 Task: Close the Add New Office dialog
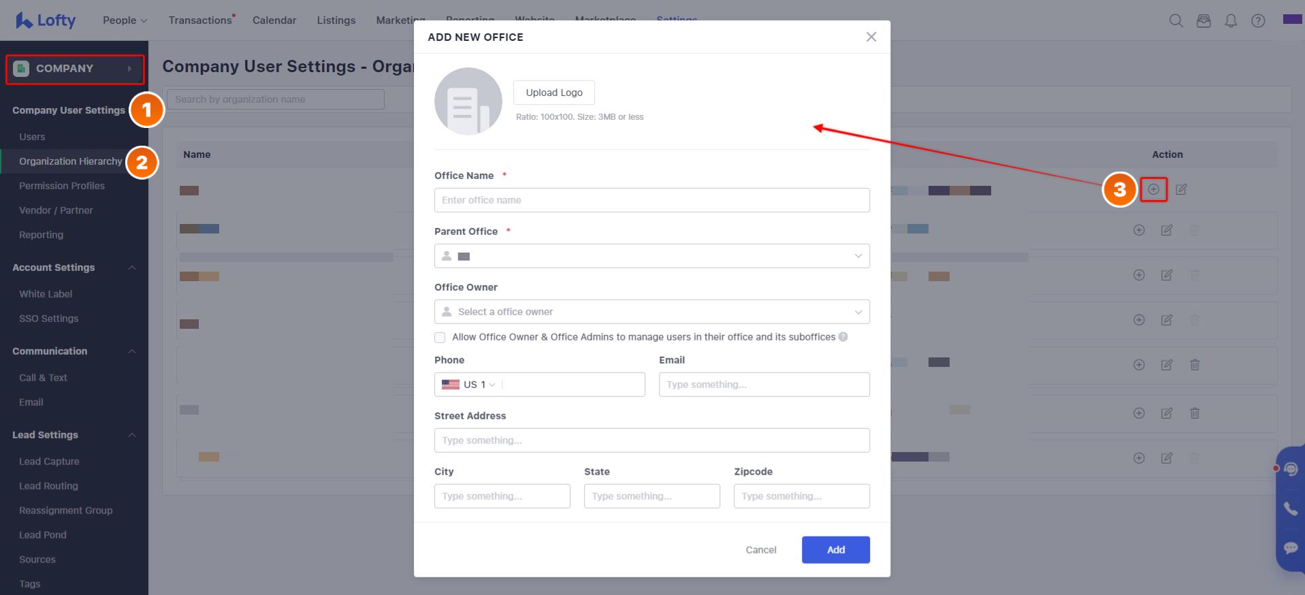coord(871,37)
